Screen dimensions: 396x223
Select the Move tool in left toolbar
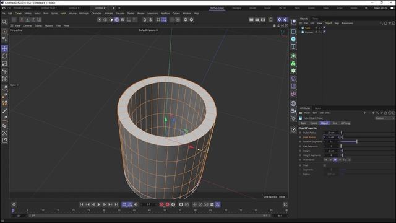click(x=4, y=48)
